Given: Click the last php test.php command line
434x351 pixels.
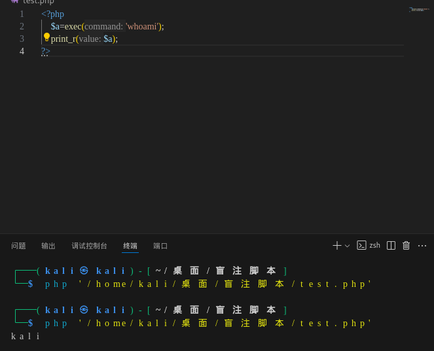Looking at the screenshot, I should click(208, 323).
